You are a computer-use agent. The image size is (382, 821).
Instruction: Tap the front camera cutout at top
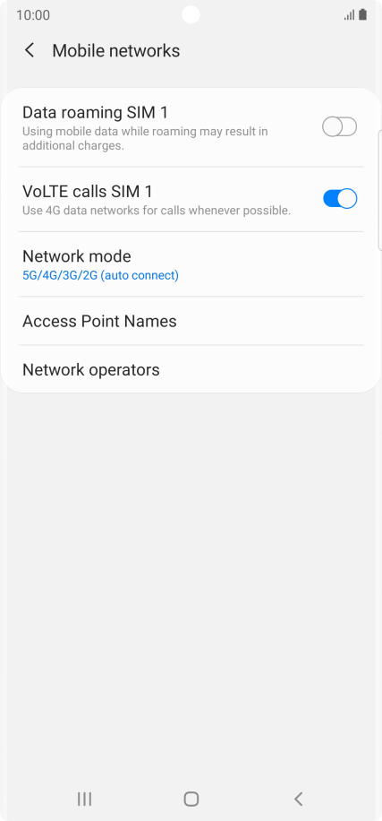coord(191,14)
